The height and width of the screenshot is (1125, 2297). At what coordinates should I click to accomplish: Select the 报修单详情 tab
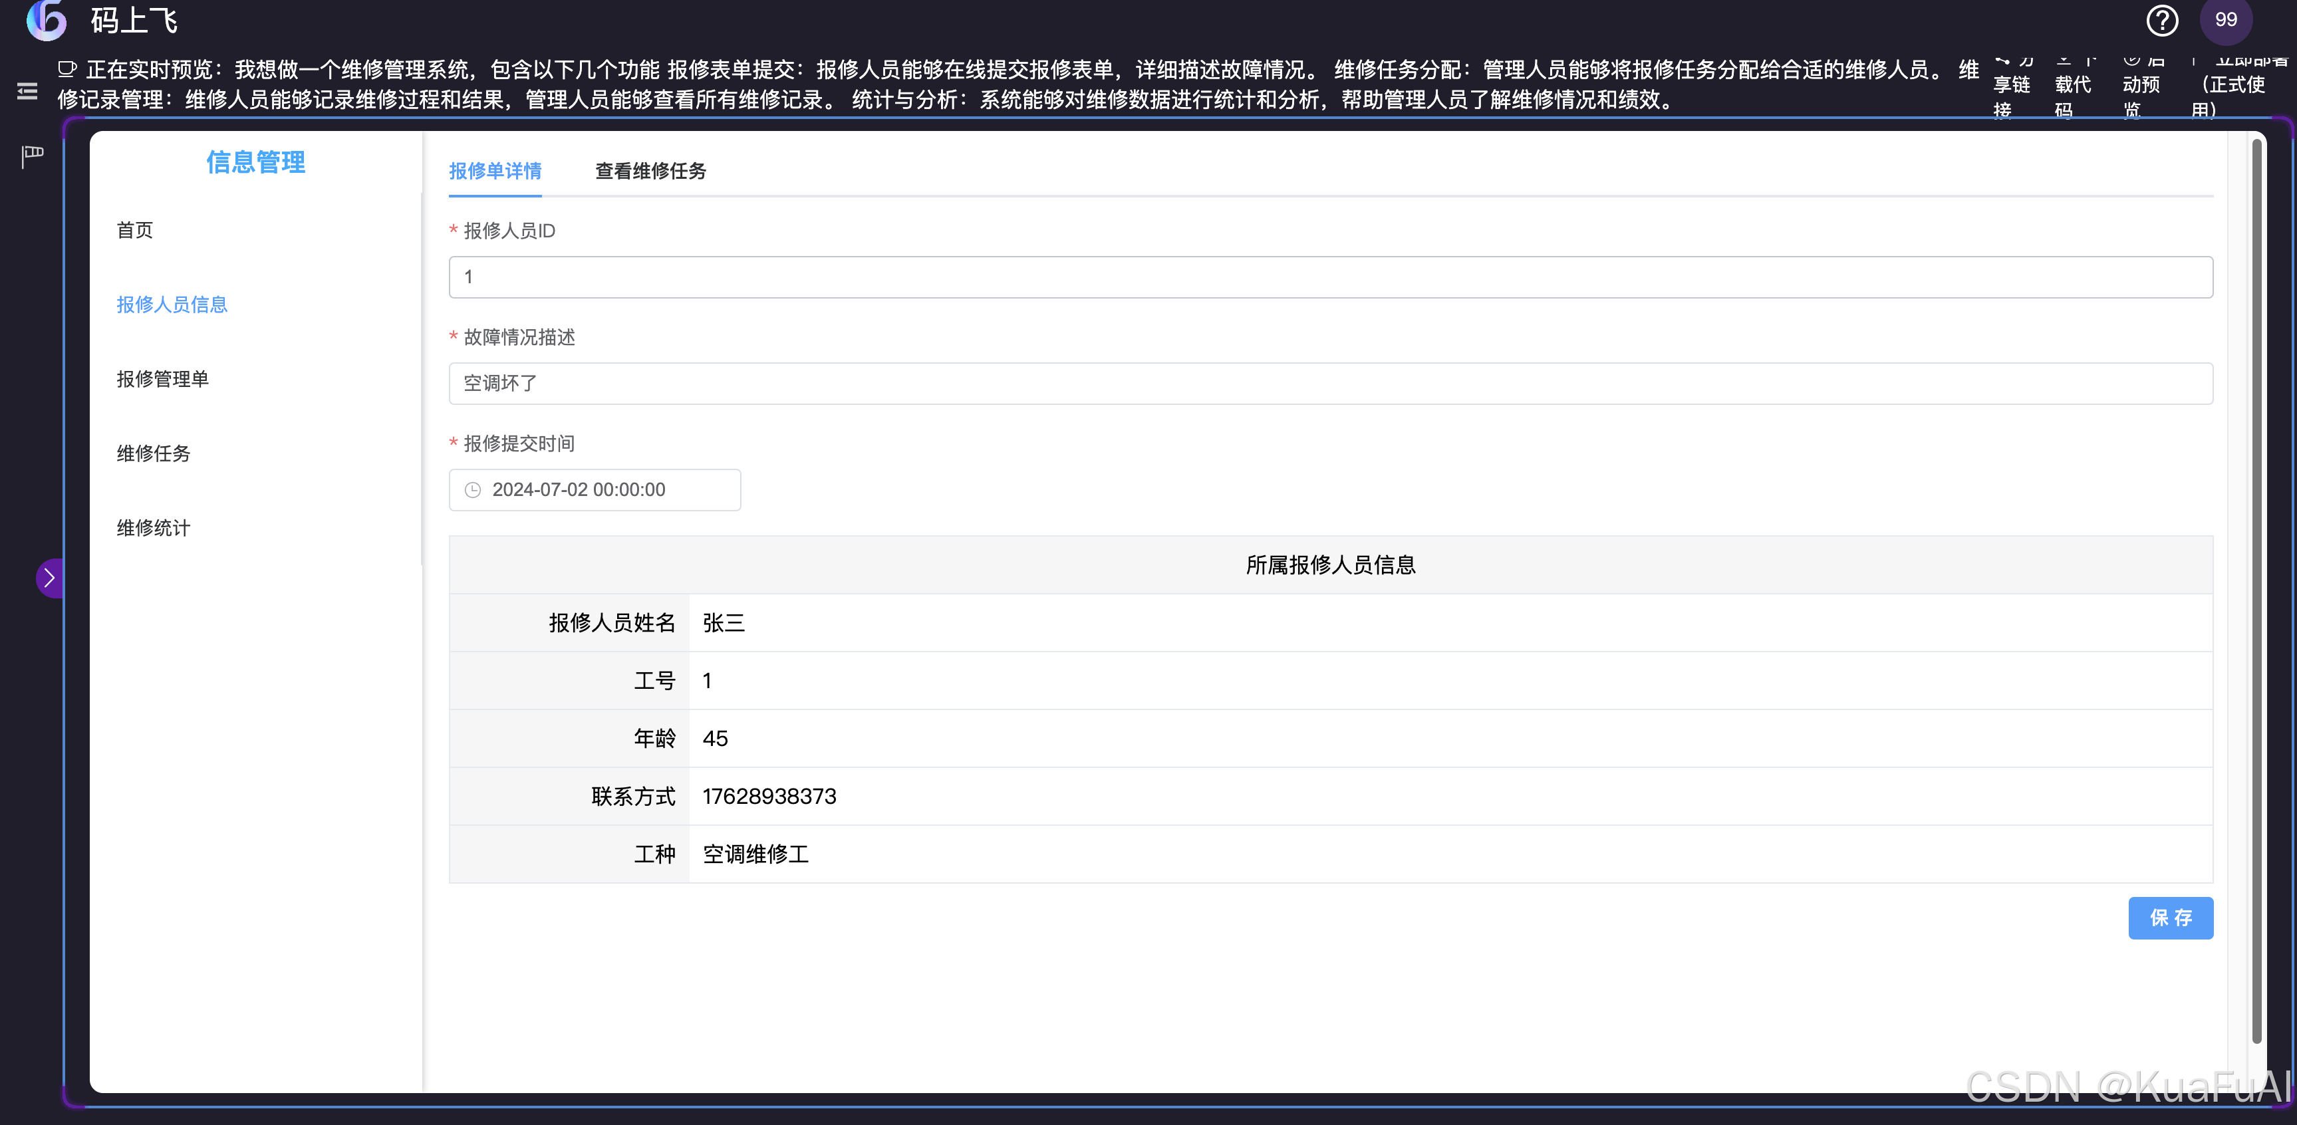pyautogui.click(x=495, y=171)
